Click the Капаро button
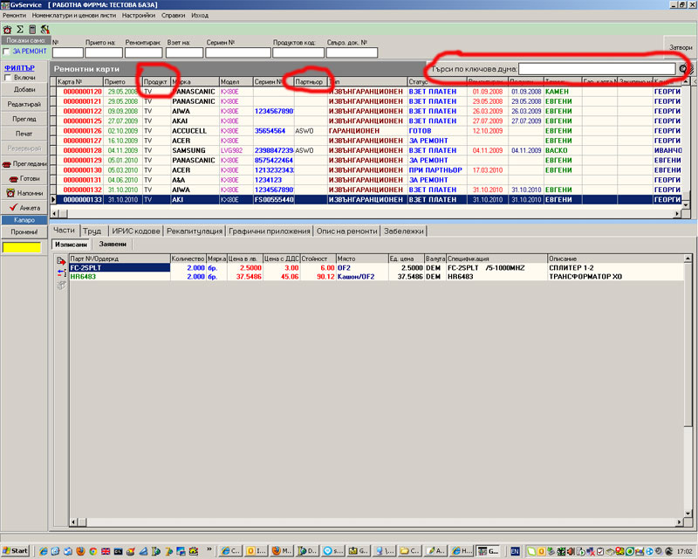 [x=24, y=220]
